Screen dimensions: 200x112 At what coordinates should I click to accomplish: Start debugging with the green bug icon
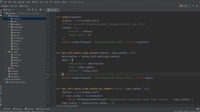point(197,6)
